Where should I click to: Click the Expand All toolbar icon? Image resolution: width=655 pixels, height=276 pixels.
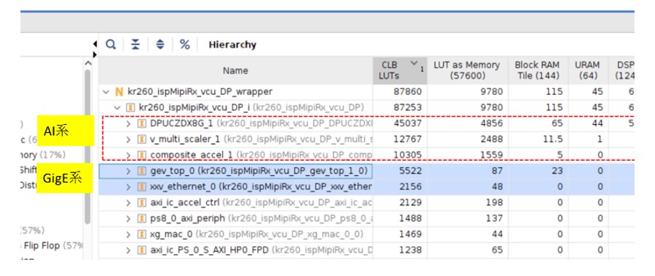[160, 45]
